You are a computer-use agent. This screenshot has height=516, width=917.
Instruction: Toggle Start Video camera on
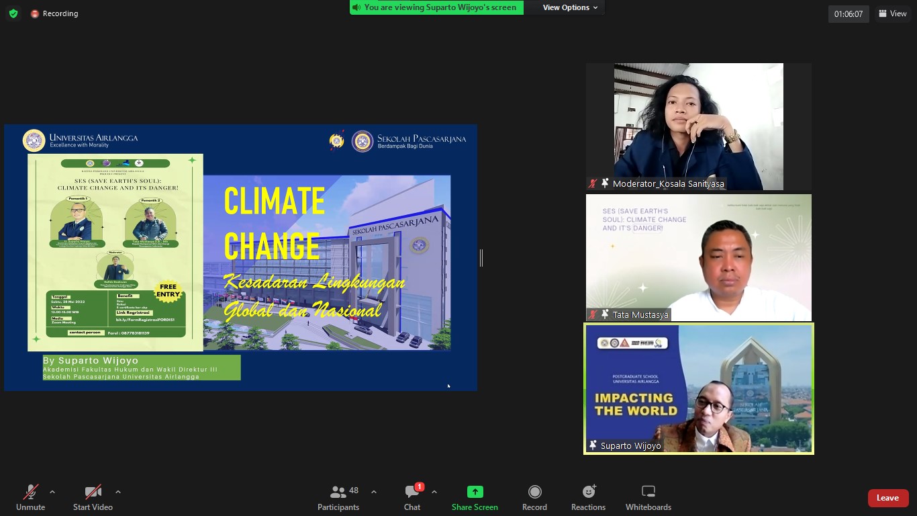[93, 498]
